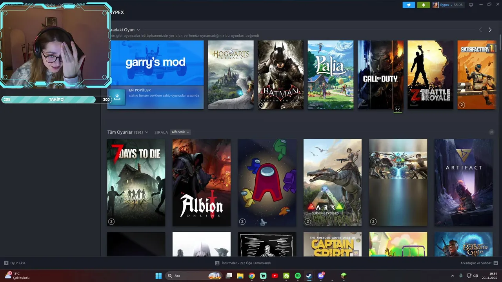
Task: Open Among Us game cover
Action: point(267,183)
